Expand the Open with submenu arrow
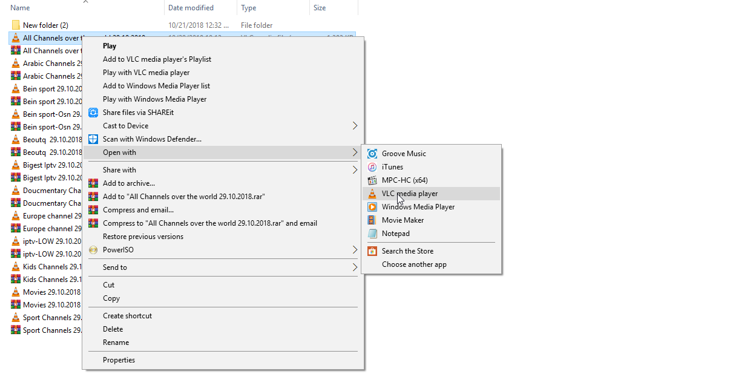The image size is (730, 377). [355, 152]
